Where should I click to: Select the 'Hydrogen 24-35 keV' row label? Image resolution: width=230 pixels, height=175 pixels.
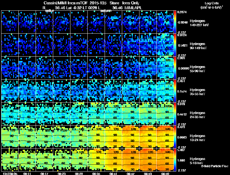198,115
